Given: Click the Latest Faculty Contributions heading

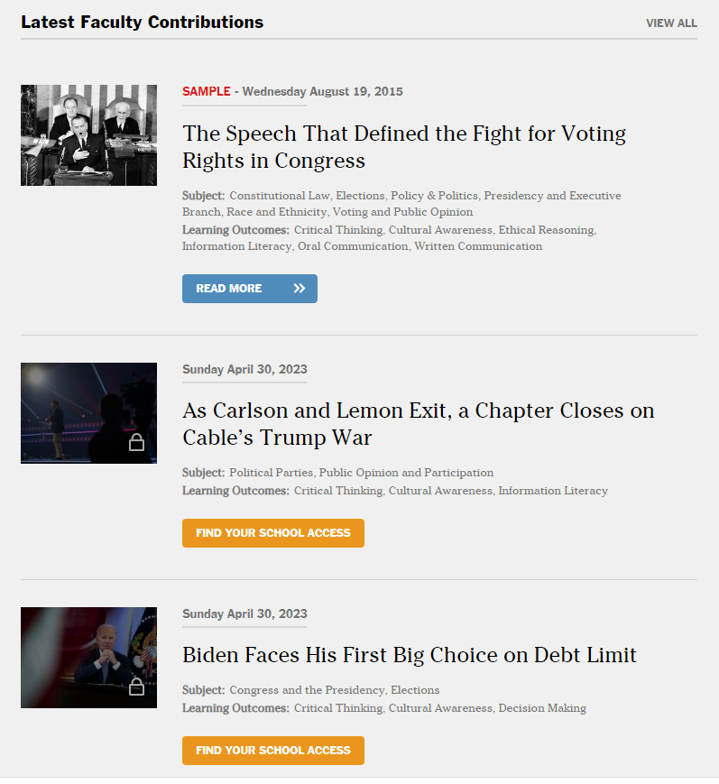Looking at the screenshot, I should pyautogui.click(x=142, y=22).
